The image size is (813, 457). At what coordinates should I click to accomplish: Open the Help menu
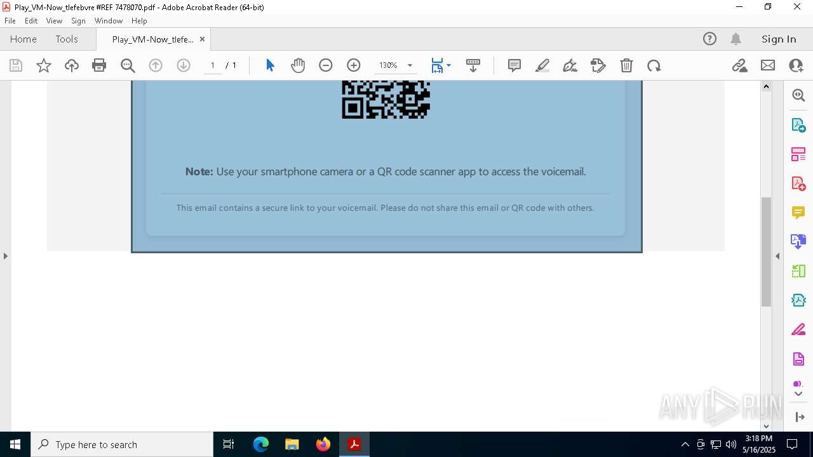[139, 21]
